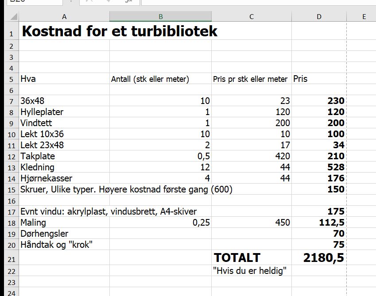Select column D header

coord(319,16)
